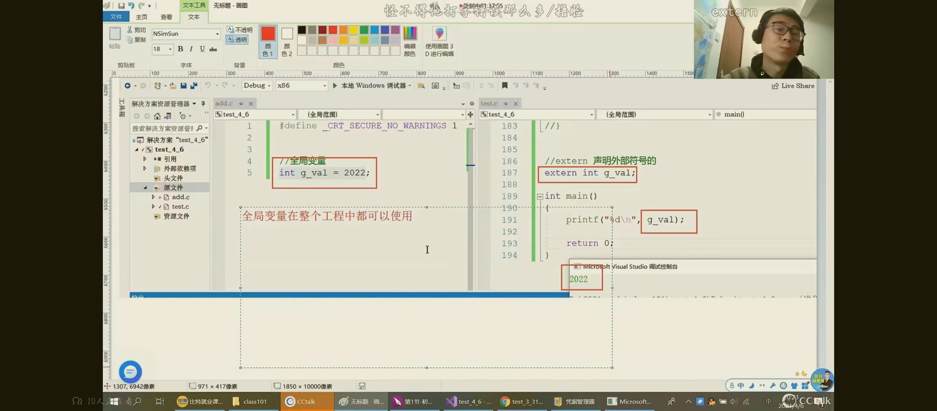Open the font size 18 dropdown

(x=170, y=49)
